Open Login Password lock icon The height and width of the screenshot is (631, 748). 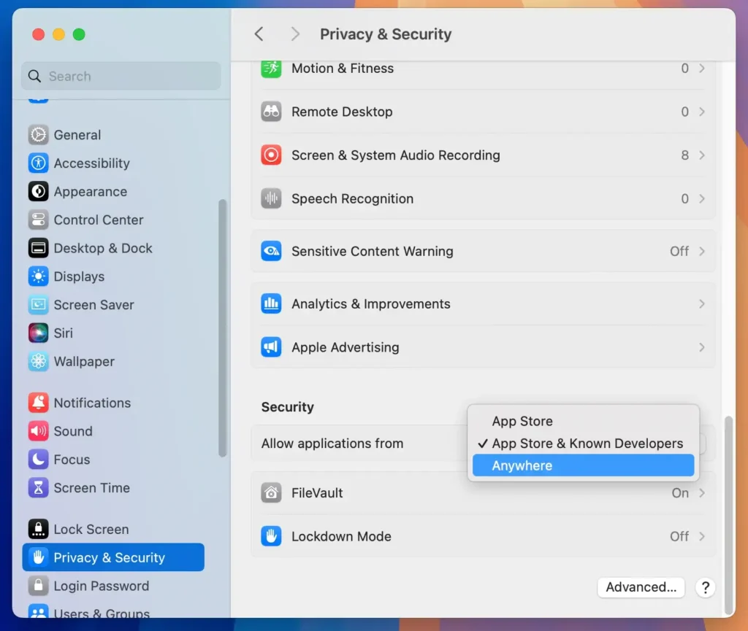[38, 586]
